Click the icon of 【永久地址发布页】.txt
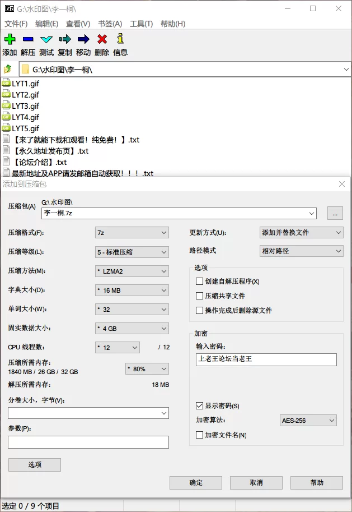 point(6,150)
